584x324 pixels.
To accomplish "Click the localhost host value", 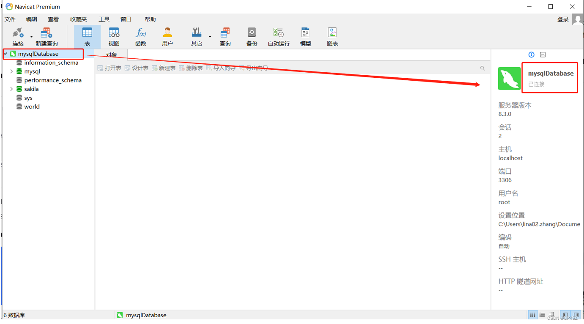I will (x=510, y=158).
